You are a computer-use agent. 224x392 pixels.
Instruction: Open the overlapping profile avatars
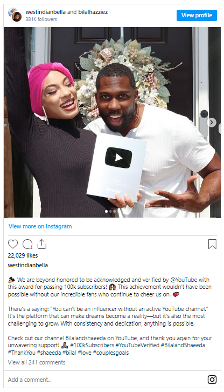(x=15, y=15)
